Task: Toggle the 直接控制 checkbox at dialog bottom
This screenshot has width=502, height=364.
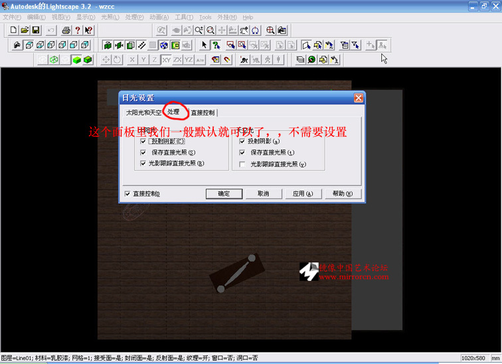Action: point(127,194)
